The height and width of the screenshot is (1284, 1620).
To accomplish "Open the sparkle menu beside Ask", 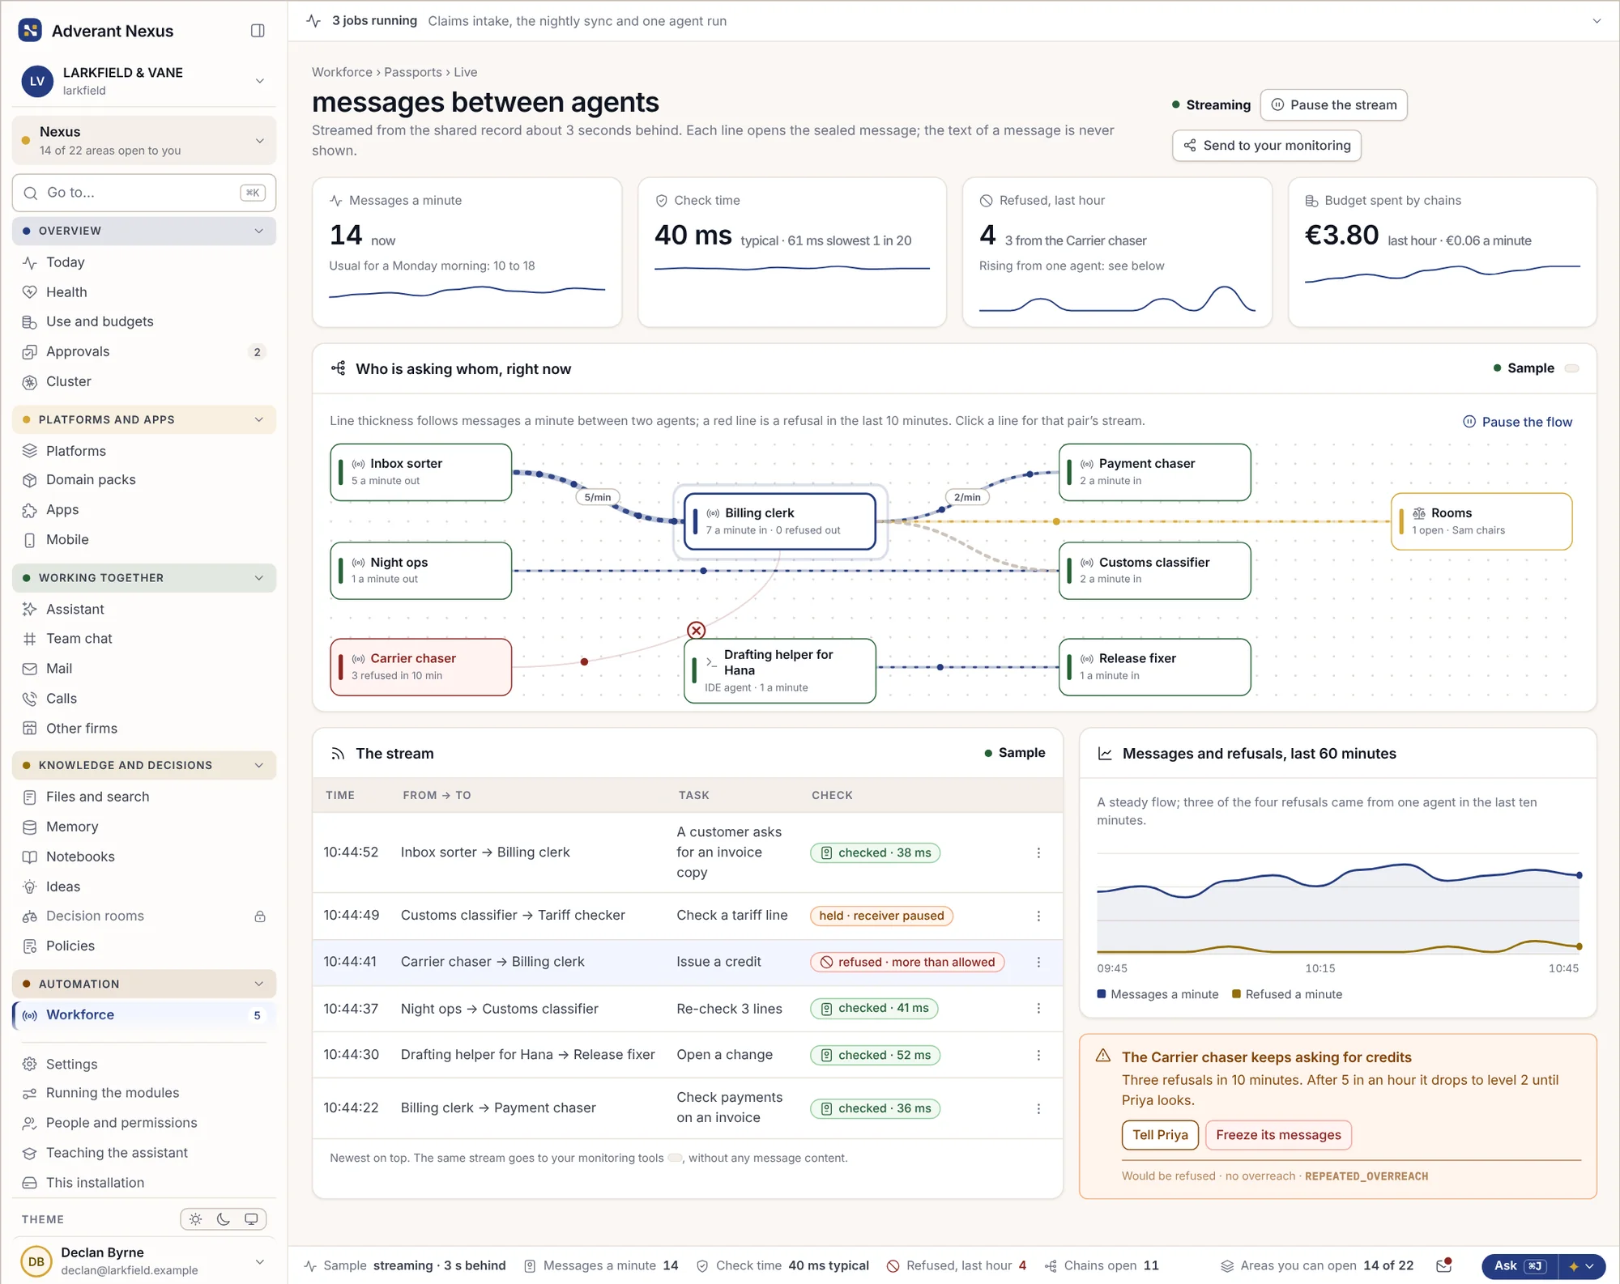I will pyautogui.click(x=1582, y=1266).
